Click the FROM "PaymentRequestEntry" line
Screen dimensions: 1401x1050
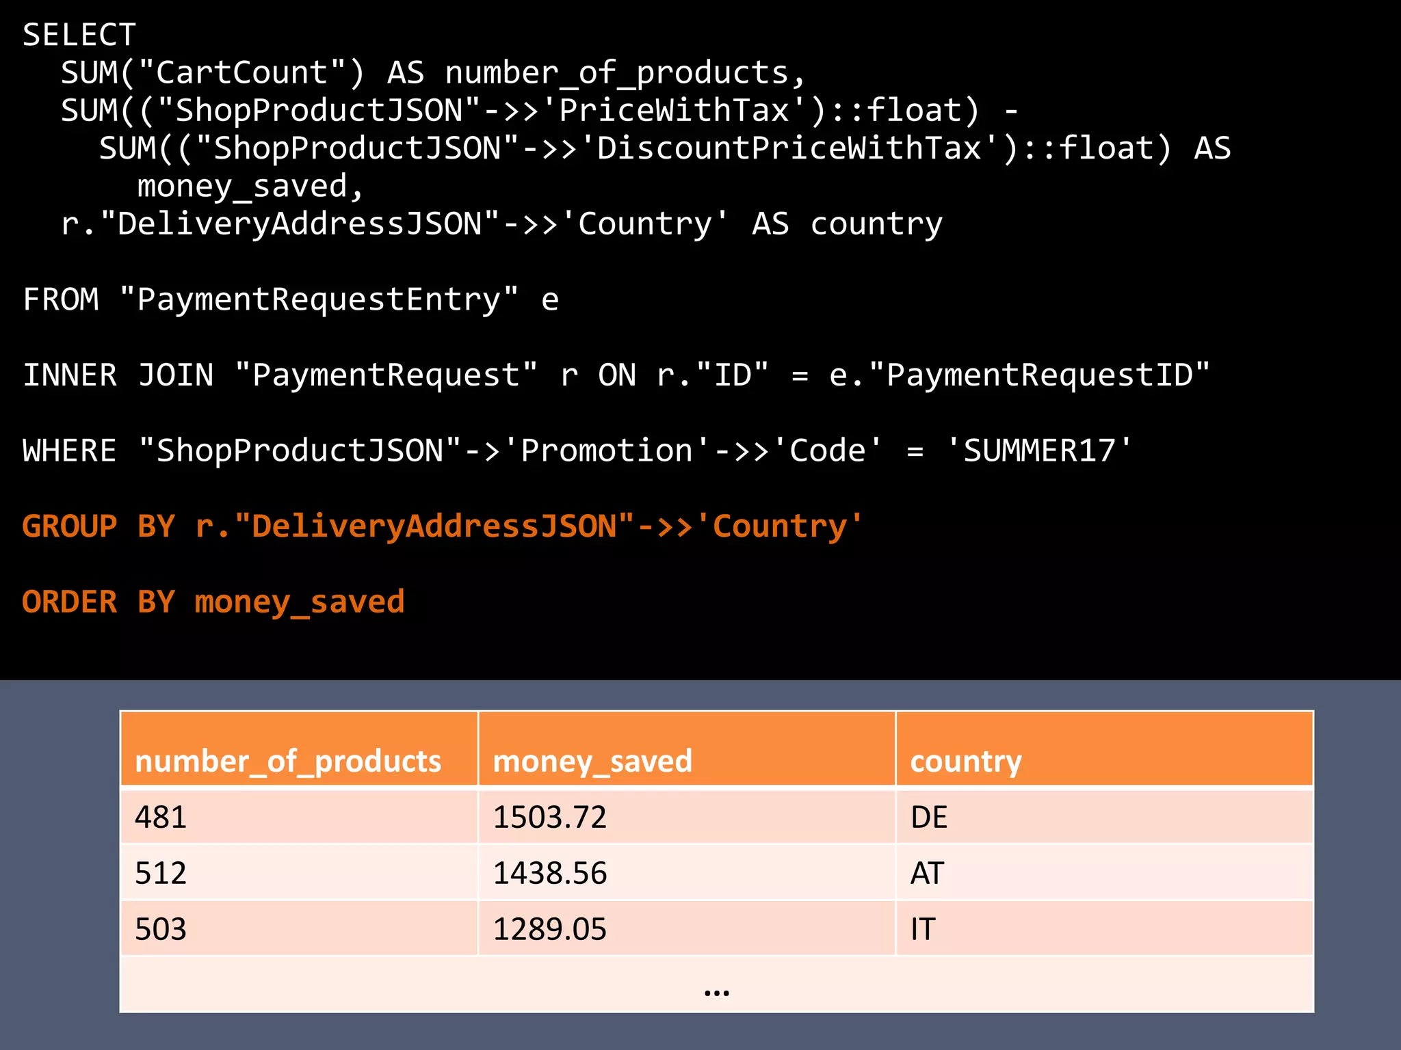click(291, 300)
